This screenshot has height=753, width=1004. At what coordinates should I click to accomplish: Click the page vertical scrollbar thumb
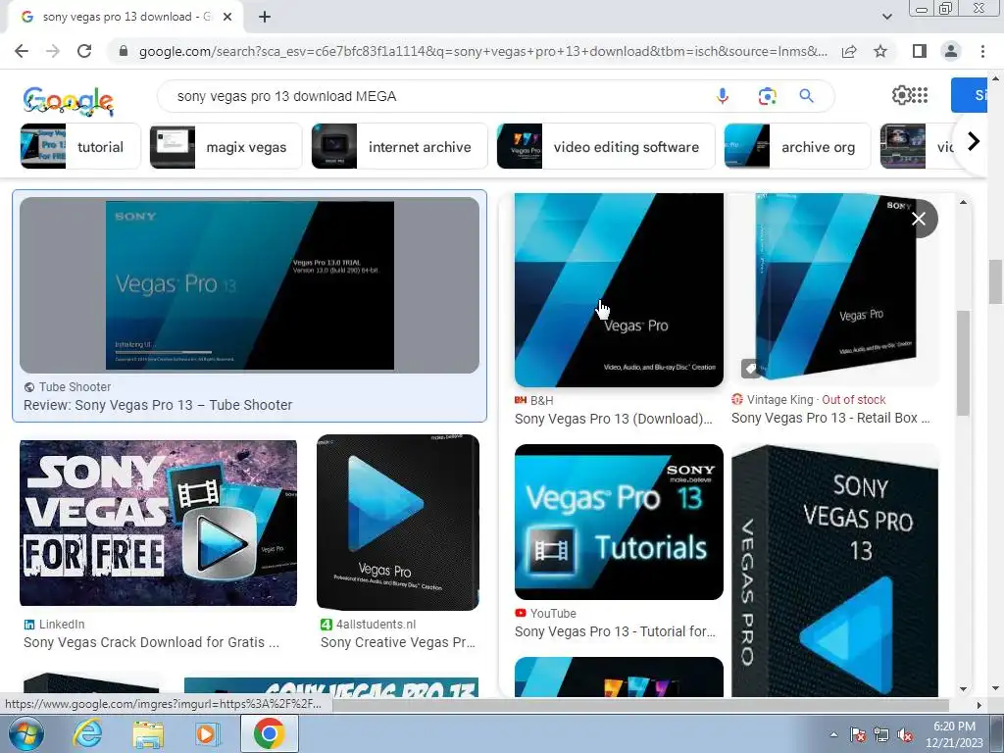(x=994, y=281)
